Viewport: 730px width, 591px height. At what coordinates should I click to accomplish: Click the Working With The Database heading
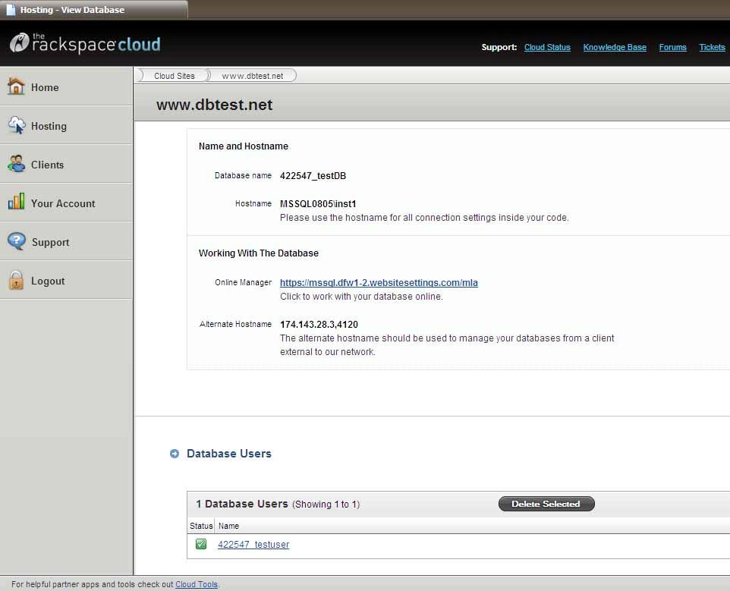tap(259, 253)
